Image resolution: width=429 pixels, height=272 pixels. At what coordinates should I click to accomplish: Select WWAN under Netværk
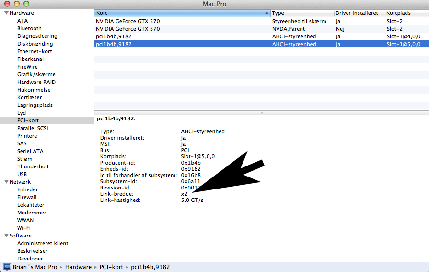[25, 220]
